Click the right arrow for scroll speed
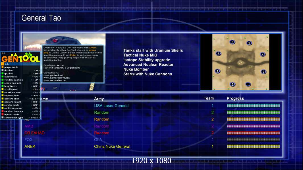Screen dimensions: 303x170 (x=39, y=89)
